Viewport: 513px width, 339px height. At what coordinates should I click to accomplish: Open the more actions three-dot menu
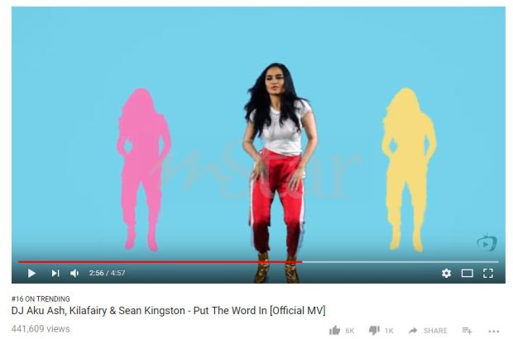tap(494, 332)
